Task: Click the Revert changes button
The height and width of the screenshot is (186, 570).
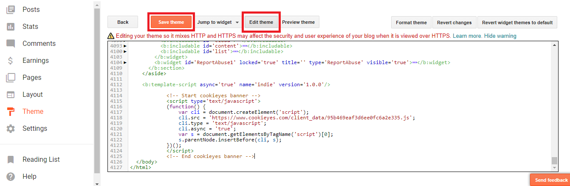Action: tap(454, 23)
